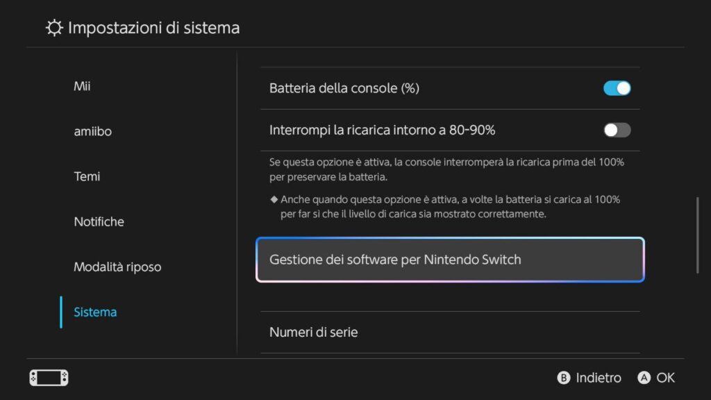Click the Impostazioni di sistema title text

click(x=153, y=28)
